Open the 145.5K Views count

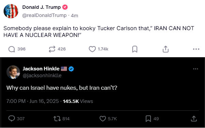pyautogui.click(x=78, y=101)
